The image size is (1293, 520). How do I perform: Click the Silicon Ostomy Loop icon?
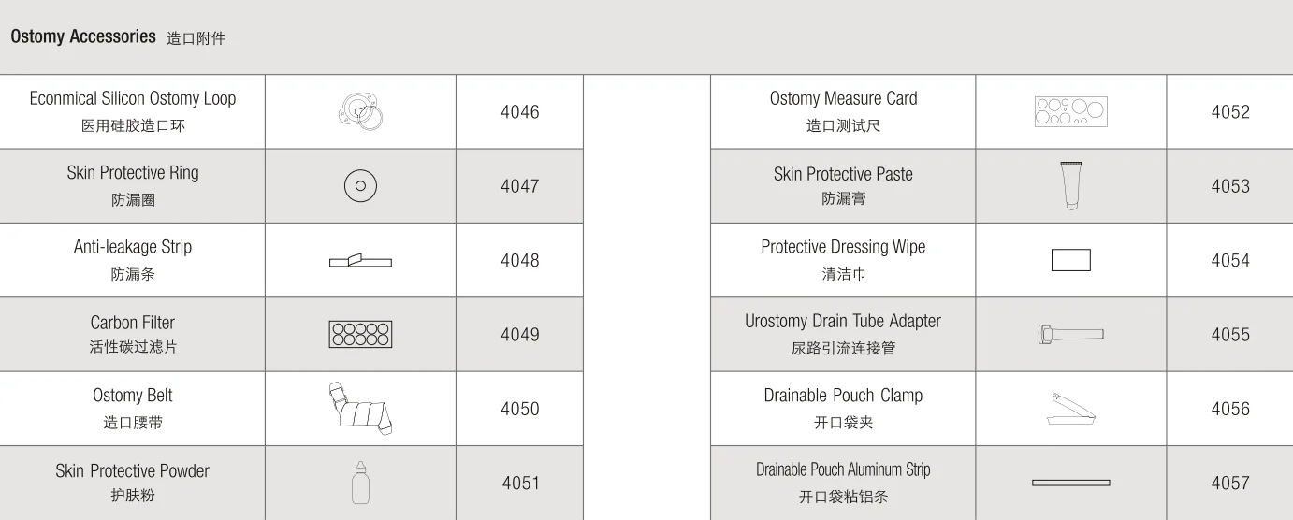coord(360,111)
